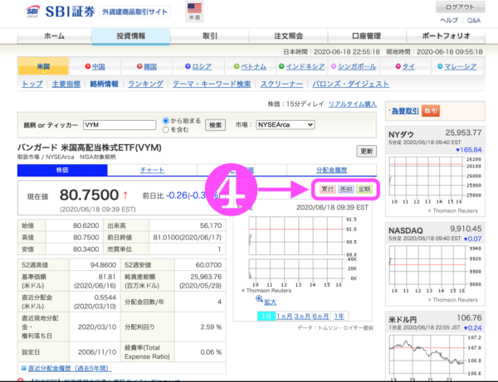
Task: Click the 更新 refresh button
Action: (367, 151)
